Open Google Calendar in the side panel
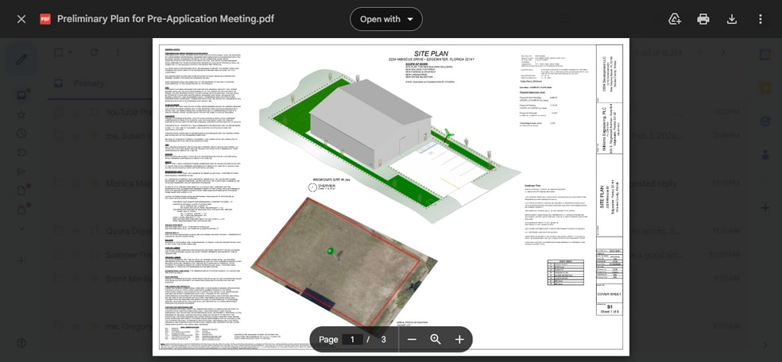The height and width of the screenshot is (362, 782). 765,56
